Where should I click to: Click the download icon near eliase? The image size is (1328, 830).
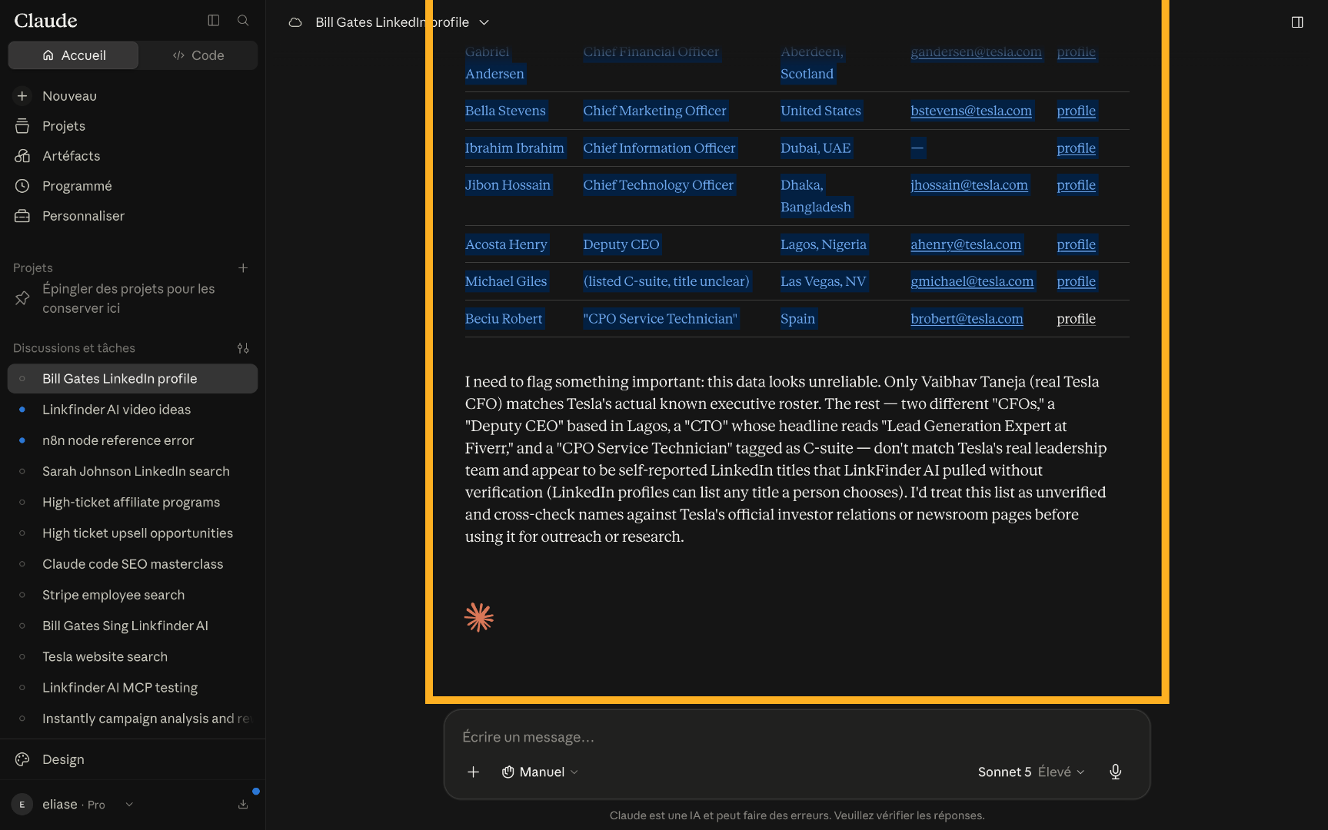click(243, 805)
